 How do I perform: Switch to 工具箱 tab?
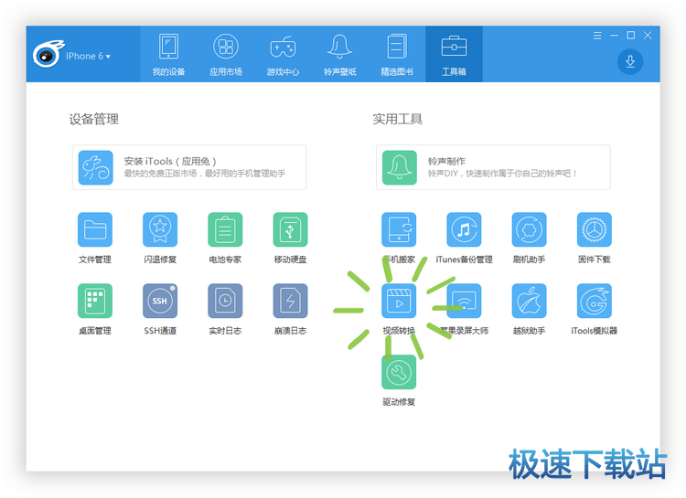click(x=454, y=54)
